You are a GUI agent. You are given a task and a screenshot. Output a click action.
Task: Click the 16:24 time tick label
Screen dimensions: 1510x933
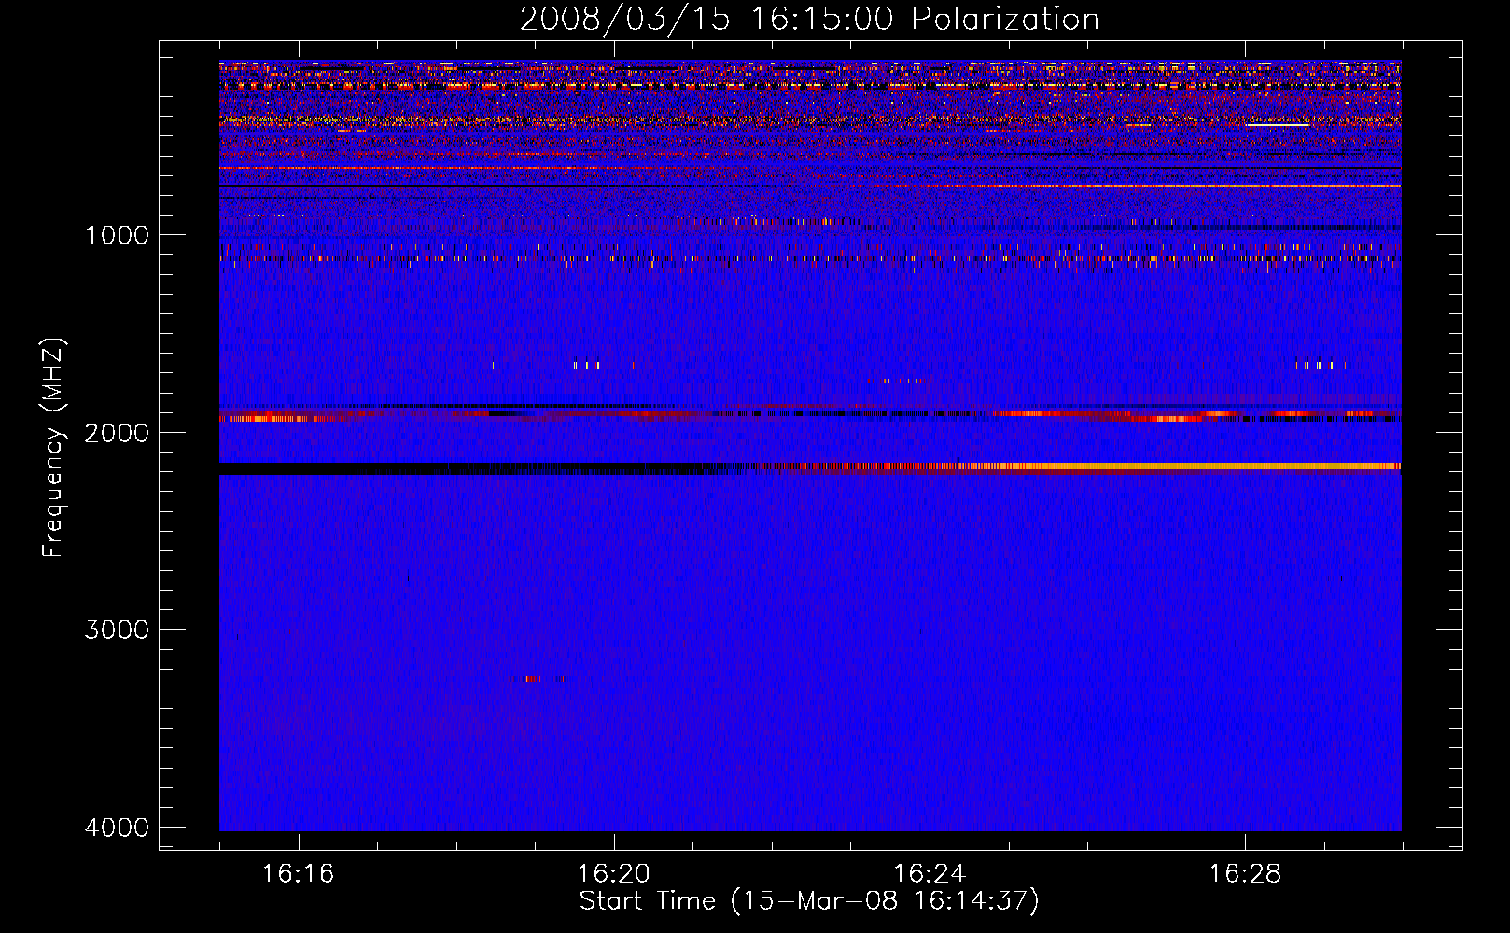[929, 874]
